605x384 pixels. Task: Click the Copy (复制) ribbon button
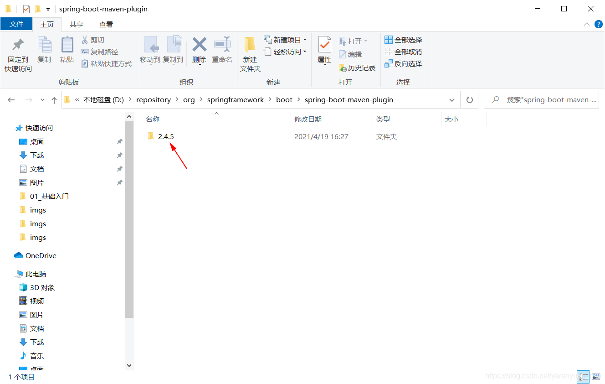44,50
